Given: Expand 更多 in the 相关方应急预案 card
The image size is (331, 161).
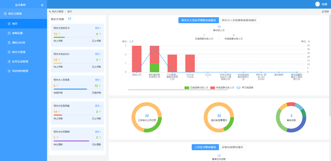Looking at the screenshot, I should point(98,106).
